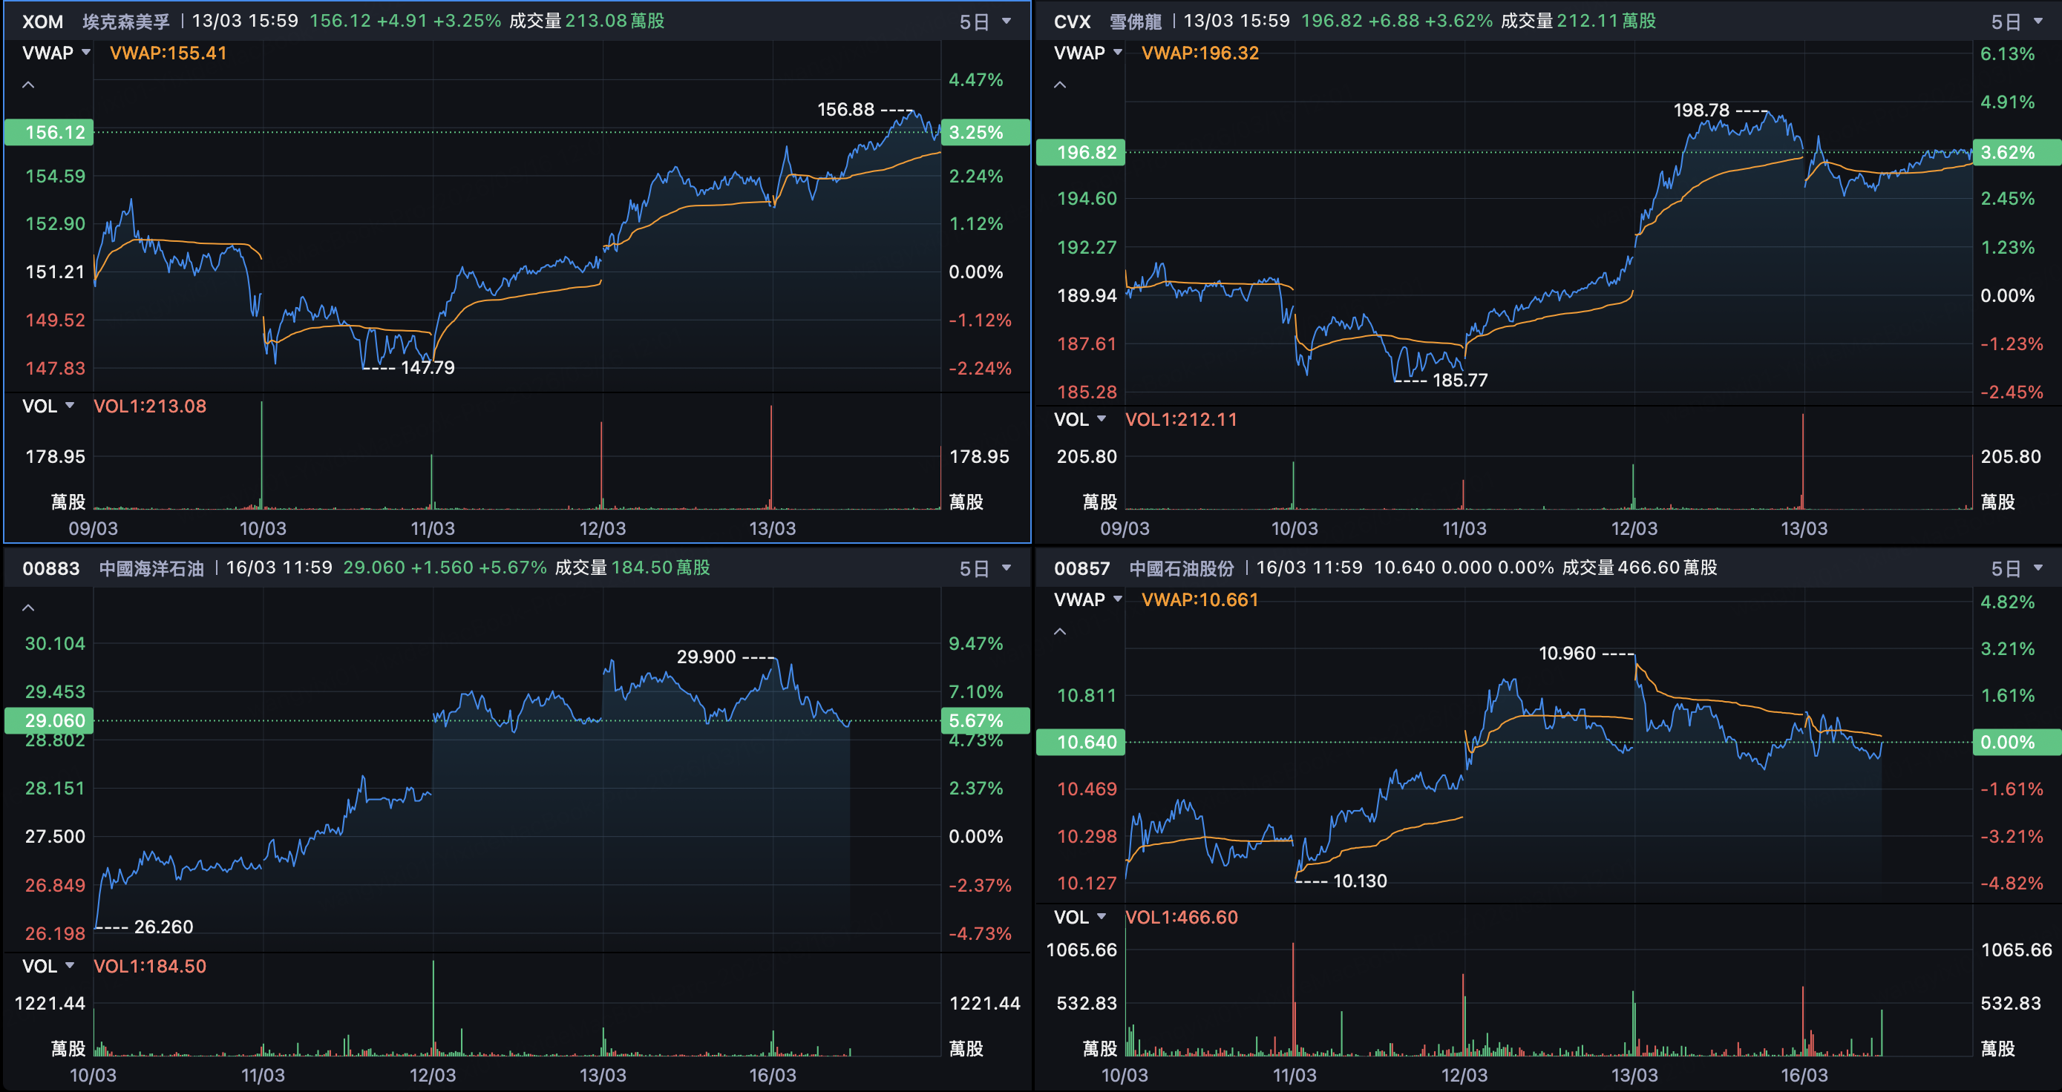This screenshot has width=2062, height=1092.
Task: Expand the VWAP indicator menu on CVX chart
Action: (x=1088, y=53)
